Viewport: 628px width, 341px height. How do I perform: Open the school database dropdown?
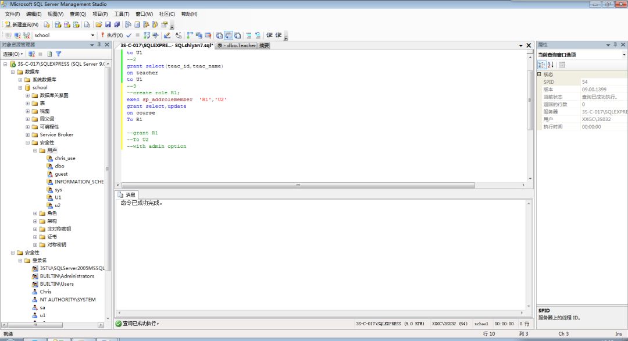tap(92, 35)
